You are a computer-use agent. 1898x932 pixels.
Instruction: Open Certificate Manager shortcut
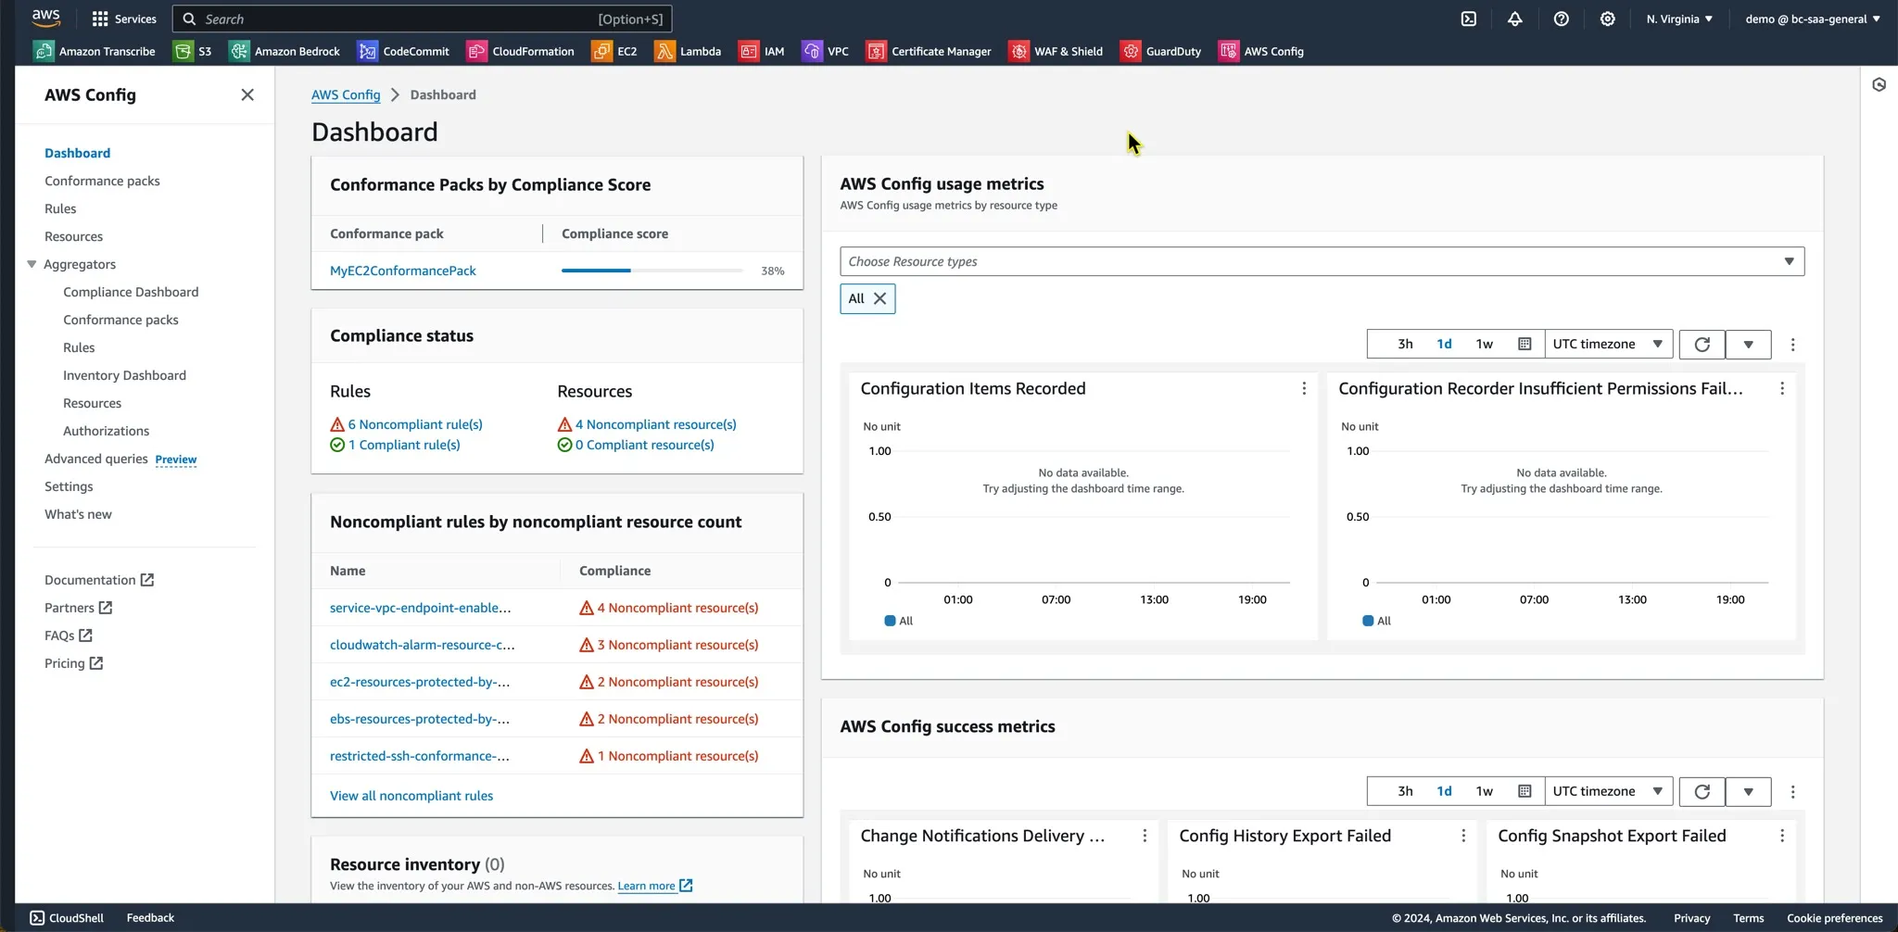click(929, 51)
